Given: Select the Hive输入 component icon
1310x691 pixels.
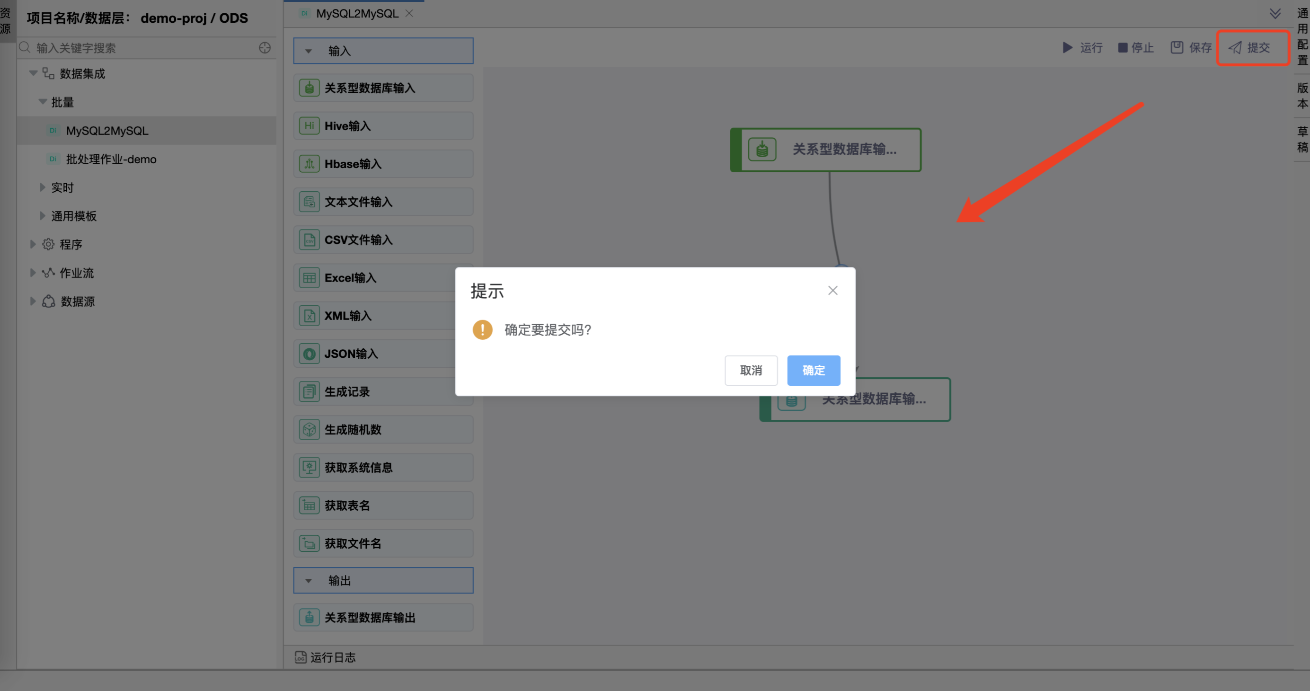Looking at the screenshot, I should pyautogui.click(x=309, y=125).
